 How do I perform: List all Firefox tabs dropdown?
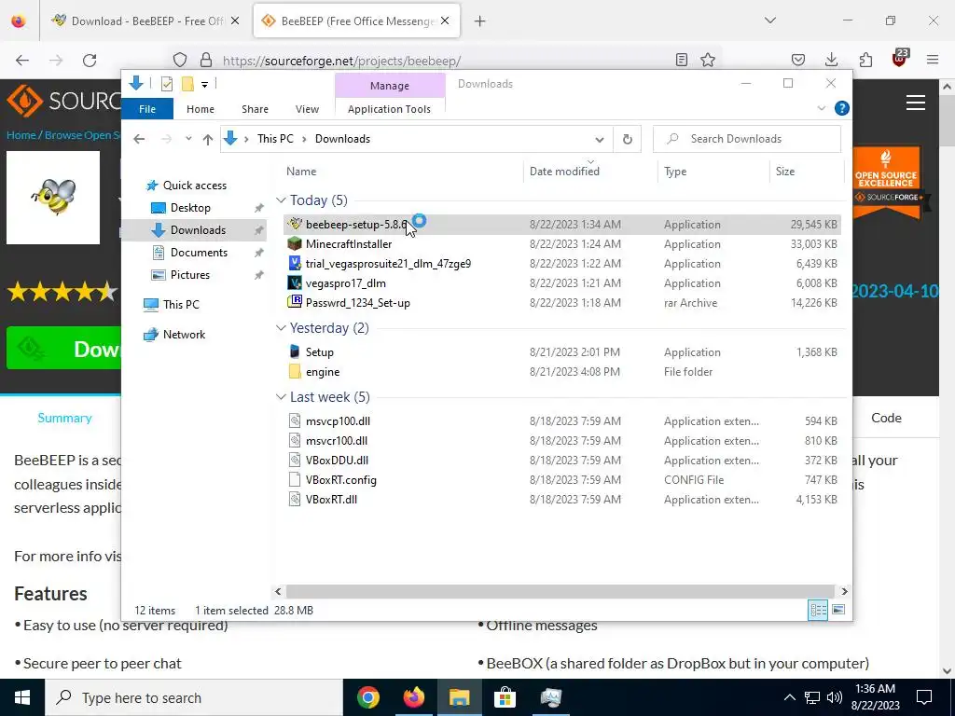769,21
